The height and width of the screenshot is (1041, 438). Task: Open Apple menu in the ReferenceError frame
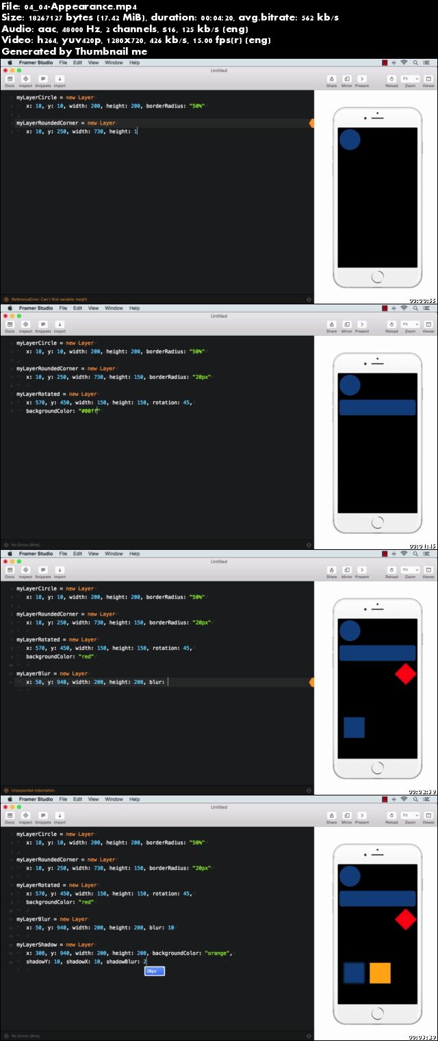click(x=10, y=62)
